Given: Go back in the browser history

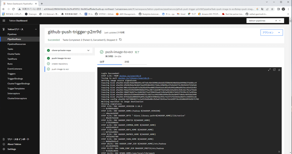Looking at the screenshot, I should (4, 9).
